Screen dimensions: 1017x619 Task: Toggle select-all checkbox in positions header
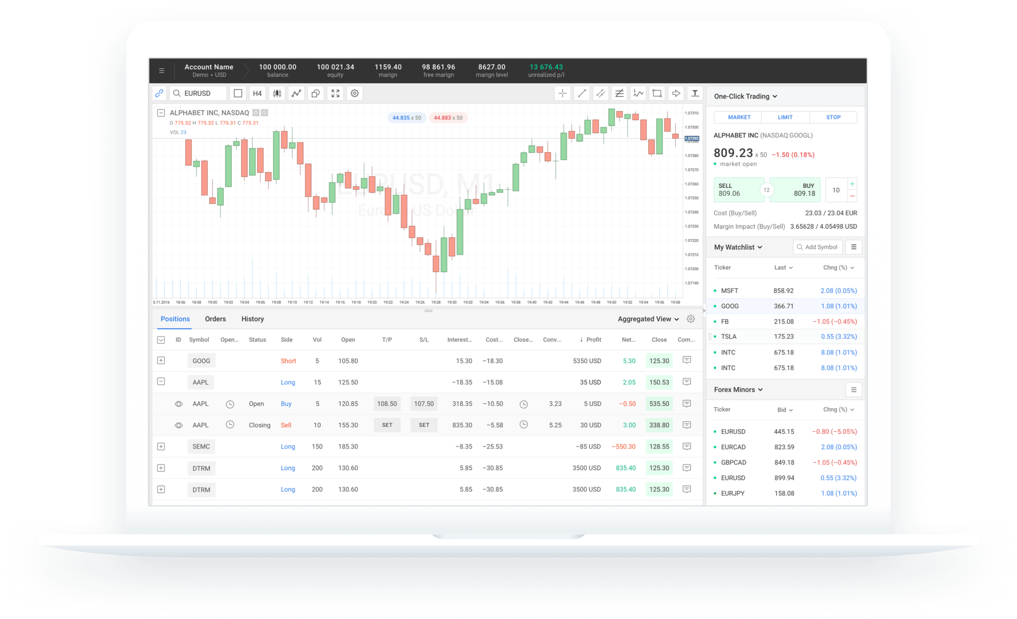click(x=161, y=340)
